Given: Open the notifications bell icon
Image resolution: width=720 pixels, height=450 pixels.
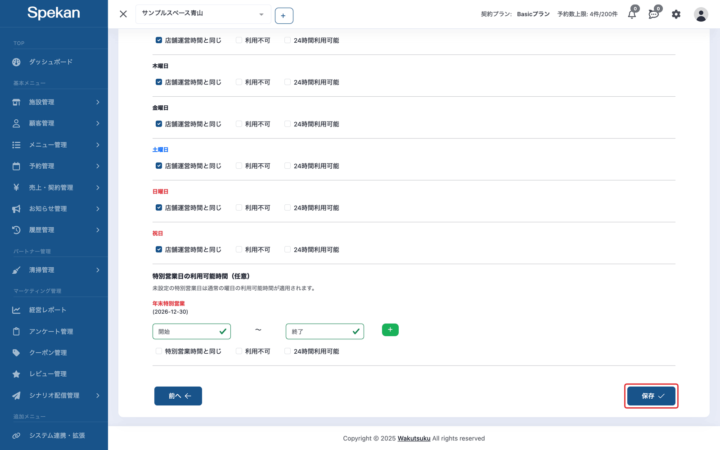Looking at the screenshot, I should pyautogui.click(x=632, y=14).
